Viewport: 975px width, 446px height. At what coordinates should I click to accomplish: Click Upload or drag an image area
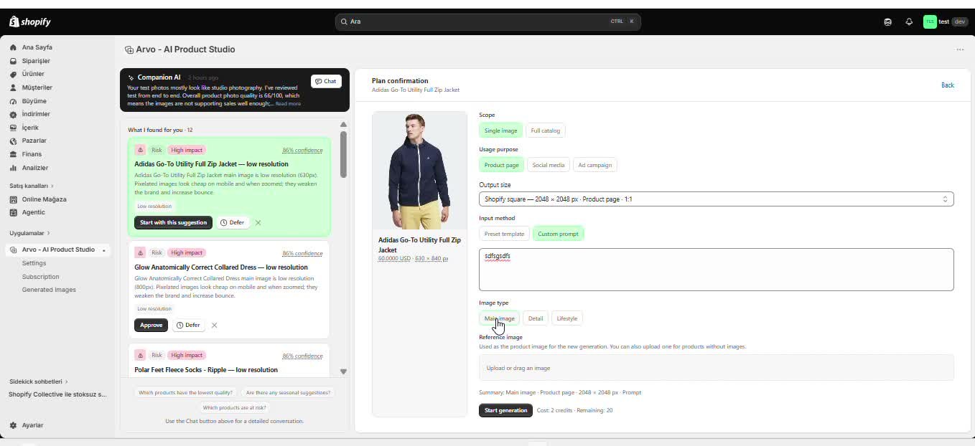click(x=716, y=368)
